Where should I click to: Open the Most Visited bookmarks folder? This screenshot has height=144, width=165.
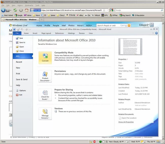[7, 15]
